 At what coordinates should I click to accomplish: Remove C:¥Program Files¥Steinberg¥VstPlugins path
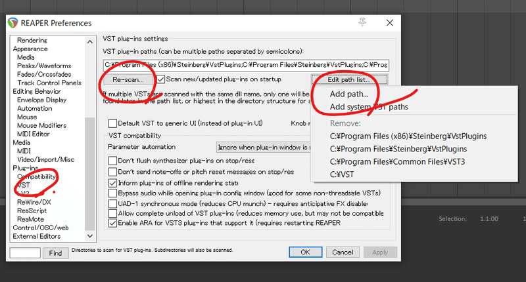398,149
